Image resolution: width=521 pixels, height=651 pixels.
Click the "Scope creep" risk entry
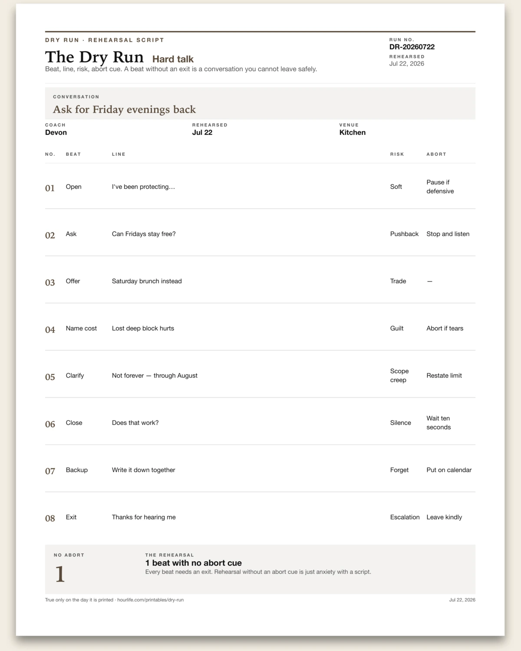click(399, 375)
